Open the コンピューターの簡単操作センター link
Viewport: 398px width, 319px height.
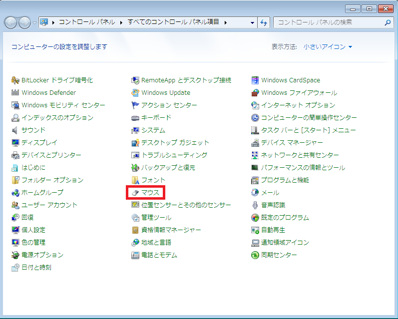click(309, 118)
